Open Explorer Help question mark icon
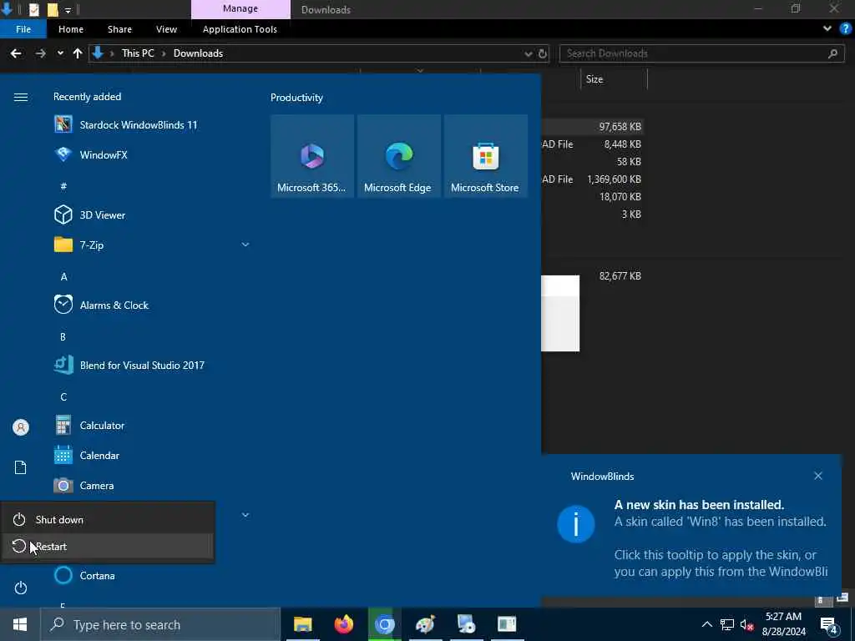The height and width of the screenshot is (641, 855). [846, 29]
